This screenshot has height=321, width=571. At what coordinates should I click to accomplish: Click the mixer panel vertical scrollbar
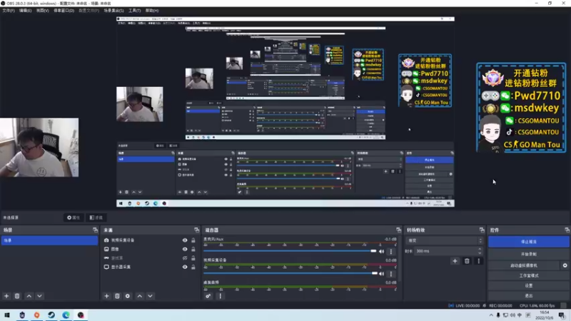(400, 258)
